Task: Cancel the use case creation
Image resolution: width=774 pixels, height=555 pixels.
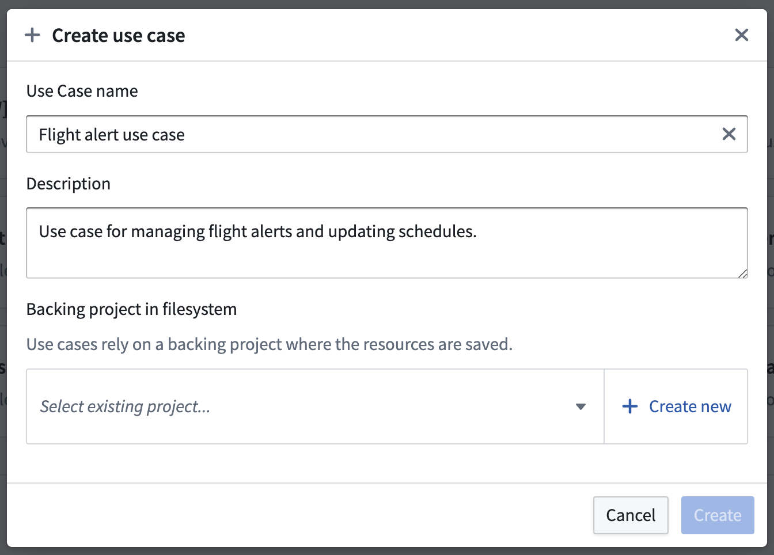Action: pos(631,515)
